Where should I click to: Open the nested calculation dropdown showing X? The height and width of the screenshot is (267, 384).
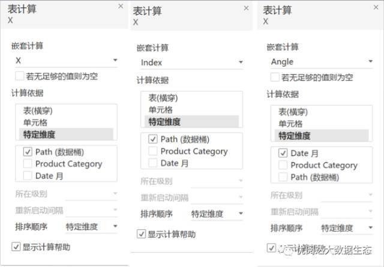67,61
